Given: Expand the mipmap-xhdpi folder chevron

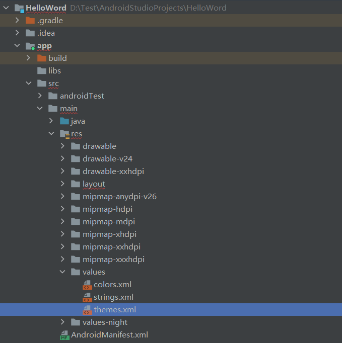Looking at the screenshot, I should point(62,234).
